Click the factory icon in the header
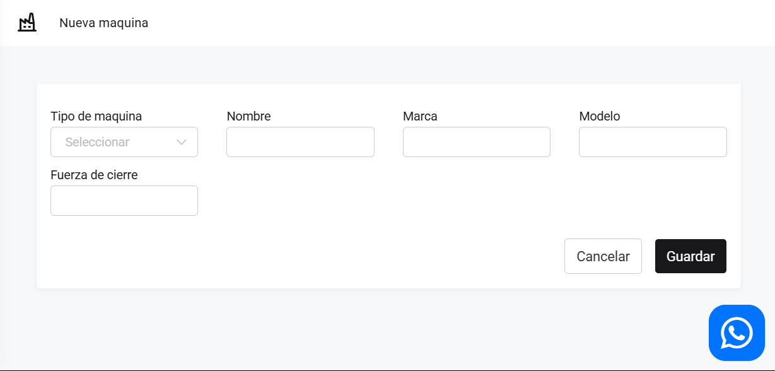This screenshot has width=775, height=371. click(26, 23)
